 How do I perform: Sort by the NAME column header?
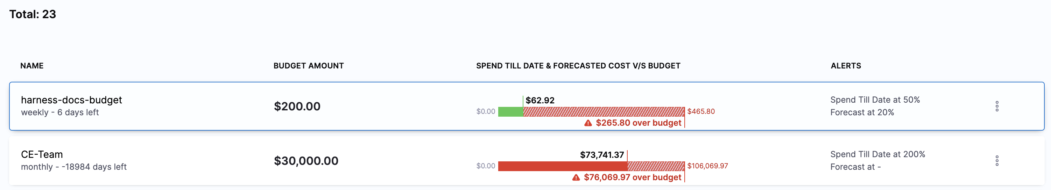(x=32, y=66)
